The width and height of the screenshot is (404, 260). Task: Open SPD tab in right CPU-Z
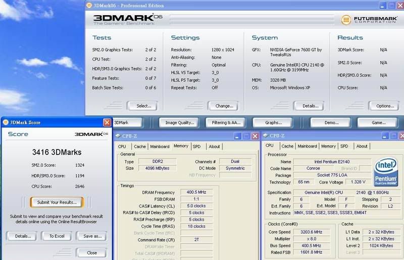344,146
